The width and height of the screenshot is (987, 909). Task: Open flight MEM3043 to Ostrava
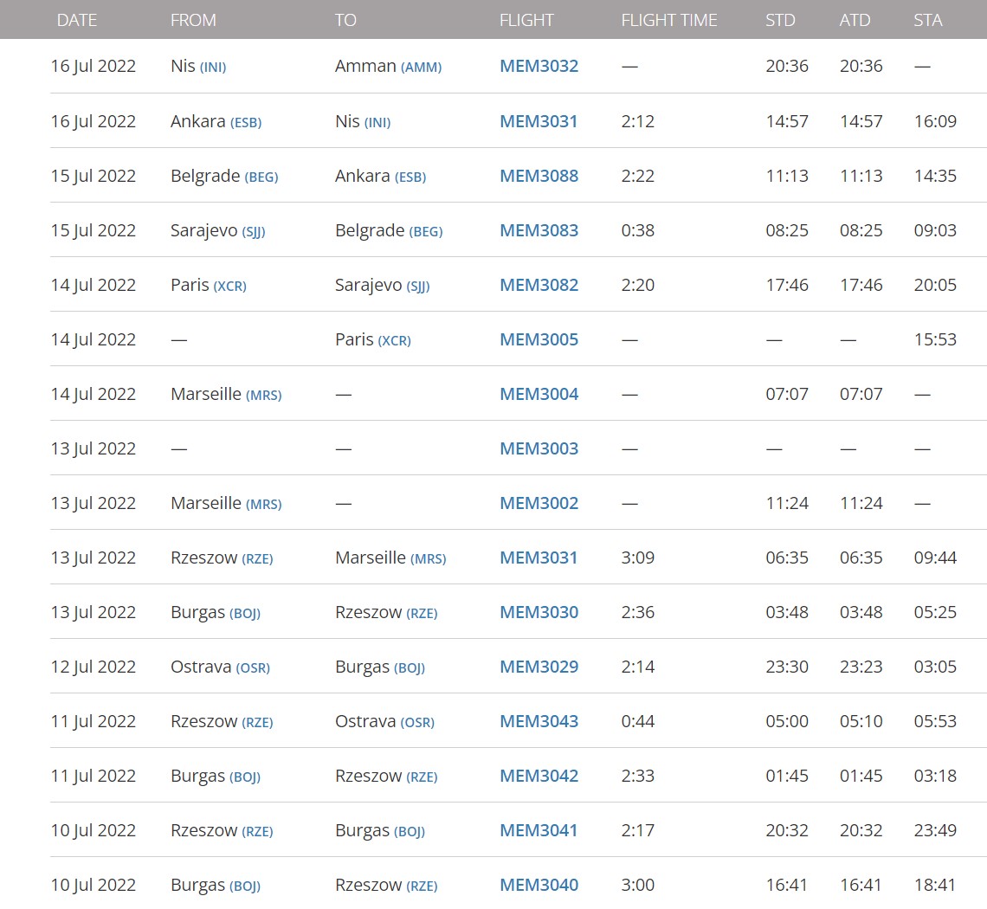[539, 721]
